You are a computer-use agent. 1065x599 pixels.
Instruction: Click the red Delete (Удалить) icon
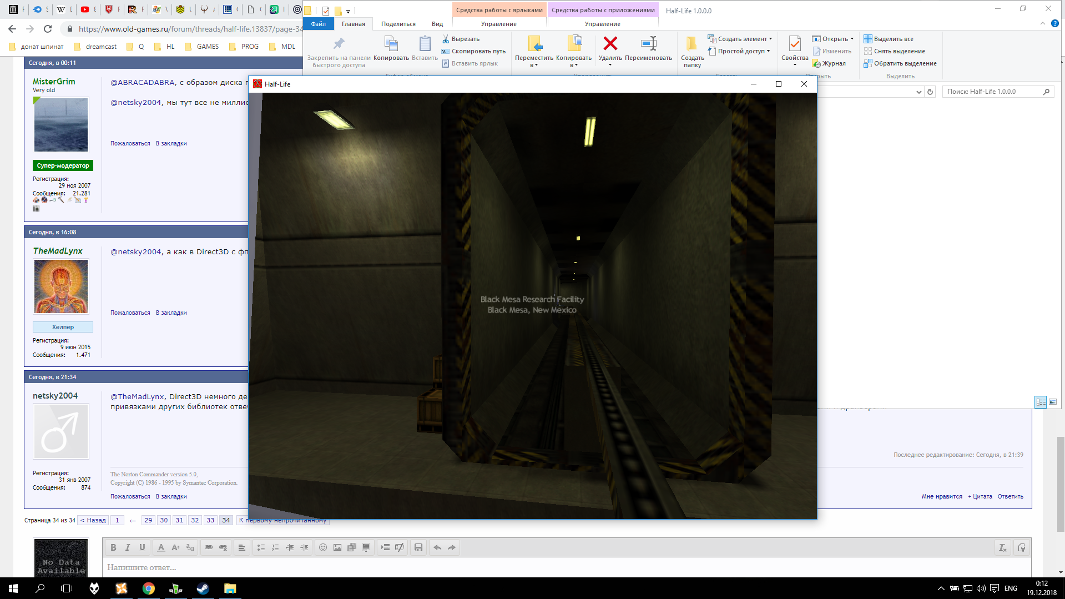click(x=610, y=44)
